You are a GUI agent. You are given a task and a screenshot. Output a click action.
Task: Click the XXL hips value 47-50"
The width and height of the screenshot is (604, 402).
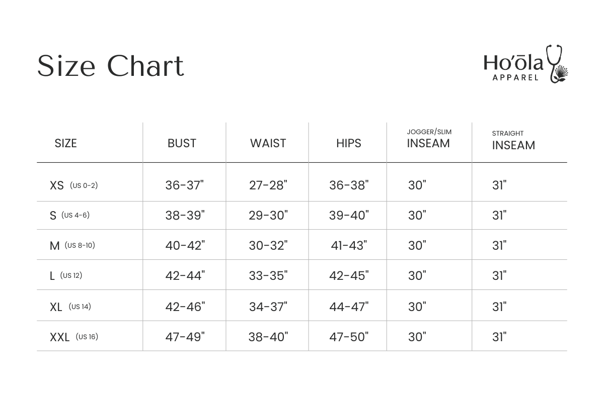(349, 337)
